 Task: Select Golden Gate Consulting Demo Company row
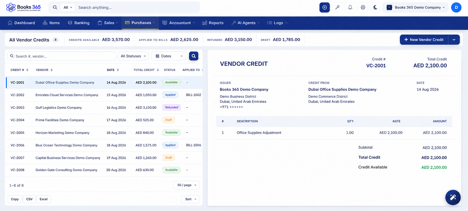pyautogui.click(x=104, y=170)
